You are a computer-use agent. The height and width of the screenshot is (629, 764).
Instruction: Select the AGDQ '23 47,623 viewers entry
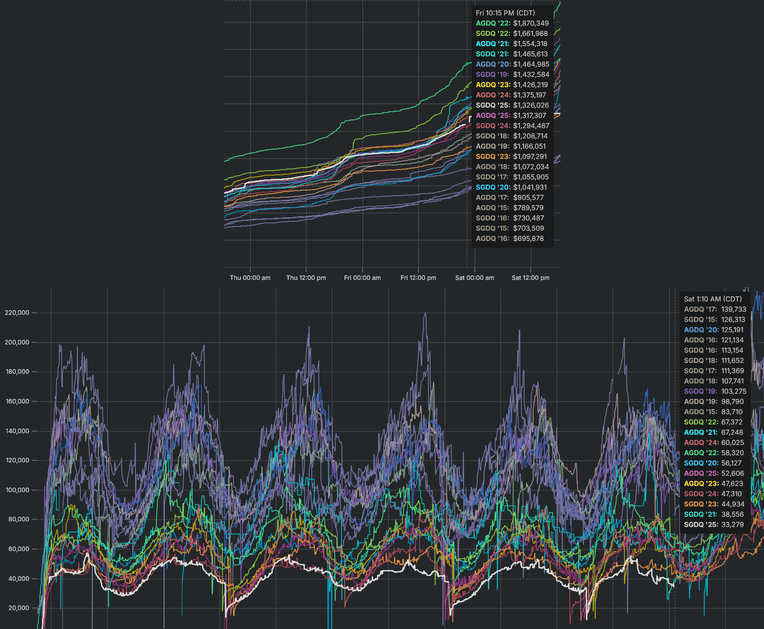714,483
